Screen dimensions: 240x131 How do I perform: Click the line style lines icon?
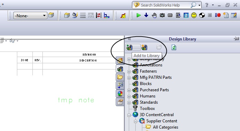tap(83, 15)
